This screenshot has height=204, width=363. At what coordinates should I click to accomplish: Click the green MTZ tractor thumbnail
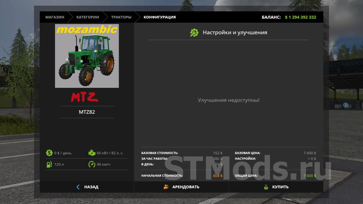click(x=87, y=56)
